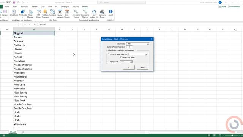This screenshot has width=243, height=137.
Task: Select the cell containing Wisconsin
Action: pos(34,124)
